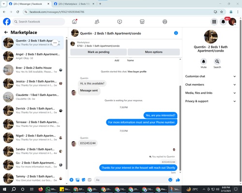Open Claudette 1 Bed 1 Bath conversation
This screenshot has height=193, width=242.
coord(33,97)
